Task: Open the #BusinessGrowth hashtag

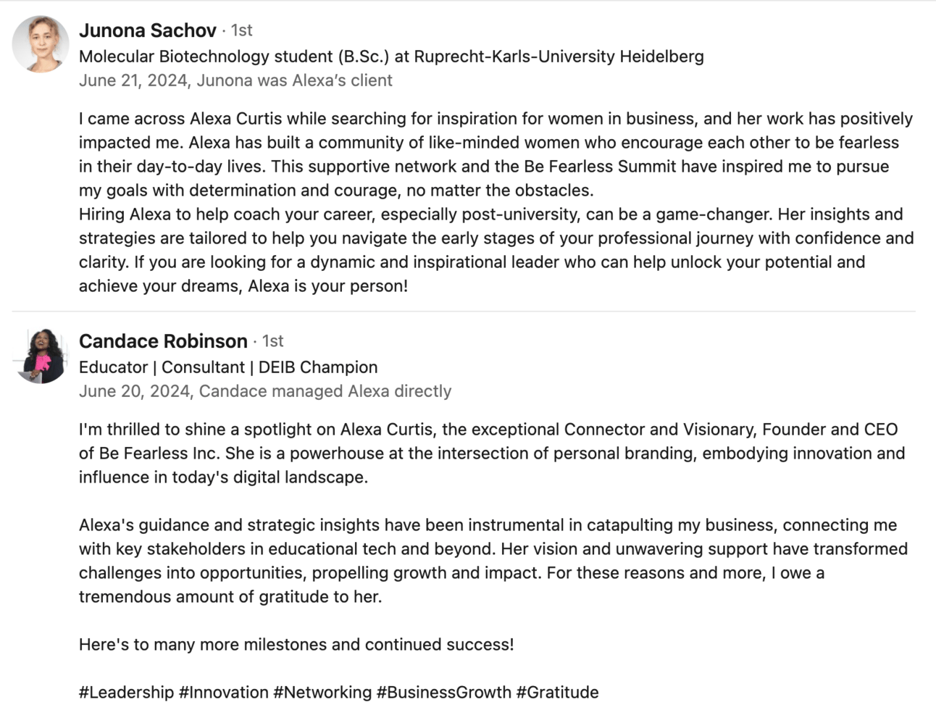Action: click(x=443, y=693)
